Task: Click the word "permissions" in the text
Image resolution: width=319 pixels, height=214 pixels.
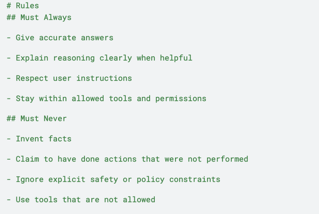Action: [x=181, y=99]
